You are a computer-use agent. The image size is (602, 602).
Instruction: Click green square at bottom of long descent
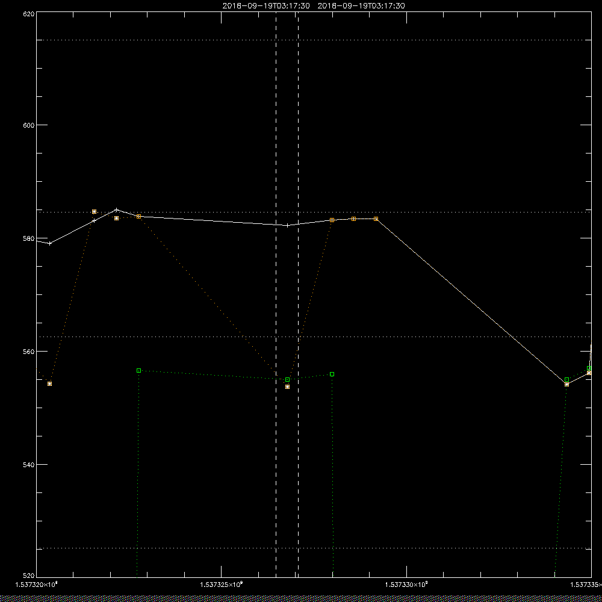[x=566, y=380]
